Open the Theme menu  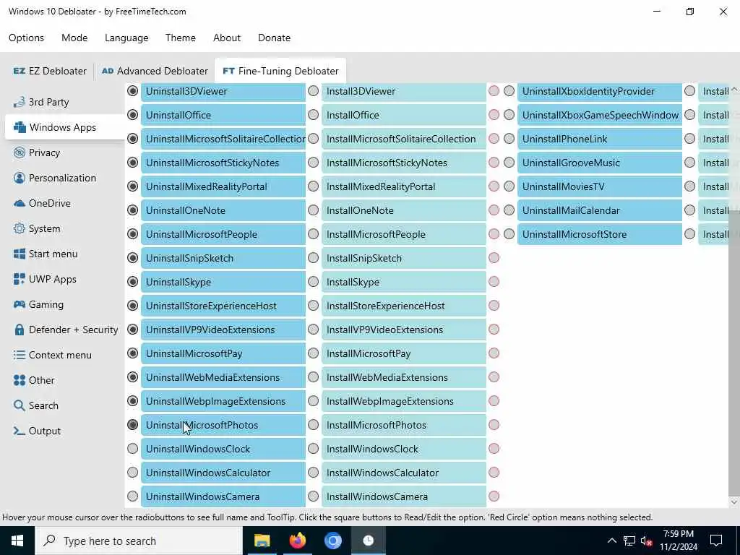180,38
